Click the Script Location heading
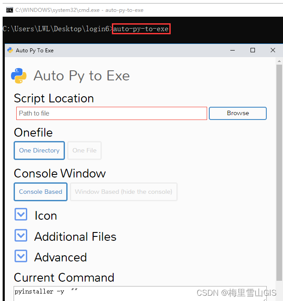This screenshot has width=283, height=301. (x=54, y=98)
